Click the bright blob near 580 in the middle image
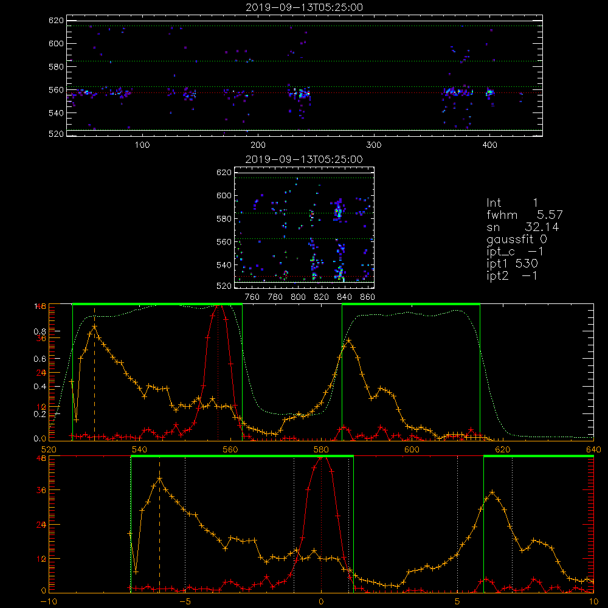The width and height of the screenshot is (608, 608). click(338, 212)
